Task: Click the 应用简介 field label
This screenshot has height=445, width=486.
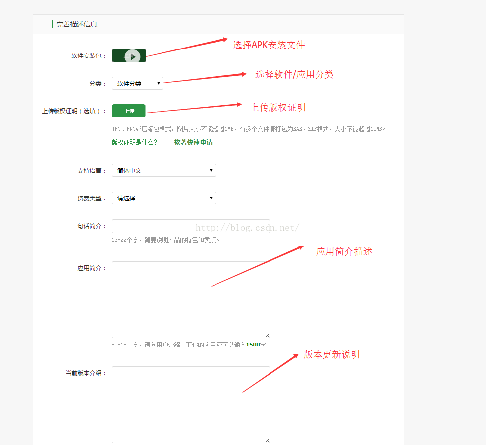Action: click(92, 268)
